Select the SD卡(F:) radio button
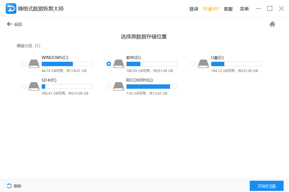289x192 pixels. point(24,86)
